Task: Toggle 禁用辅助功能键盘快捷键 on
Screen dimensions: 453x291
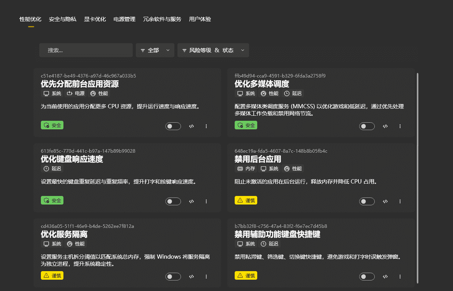Action: 367,277
